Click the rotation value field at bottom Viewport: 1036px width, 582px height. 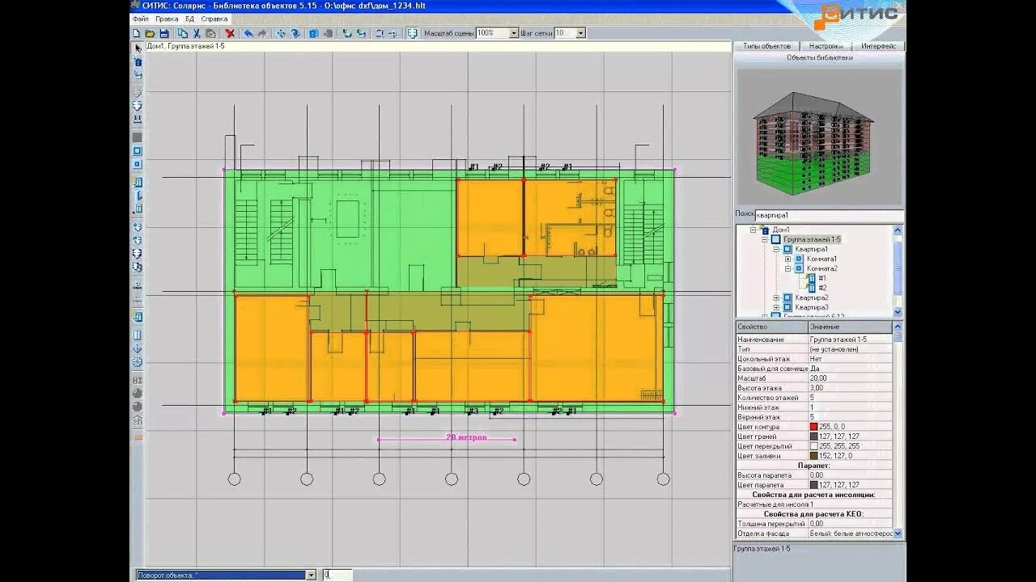click(337, 575)
